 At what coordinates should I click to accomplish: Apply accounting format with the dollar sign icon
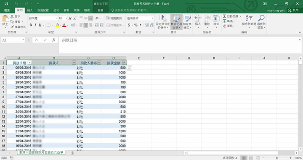[x=129, y=25]
